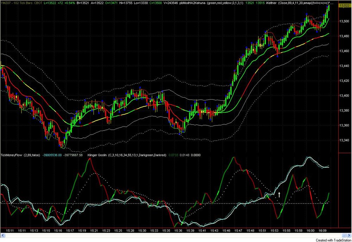Click the 13,340 price axis label

(x=344, y=140)
